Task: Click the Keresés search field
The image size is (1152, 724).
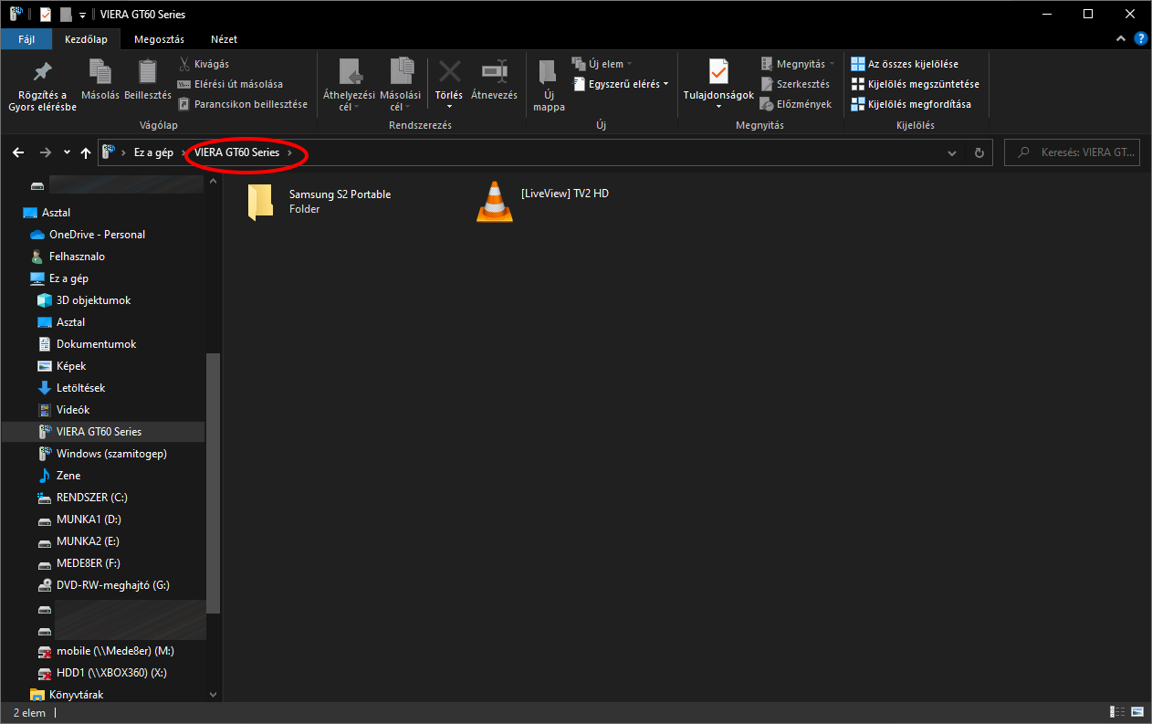Action: click(x=1072, y=152)
